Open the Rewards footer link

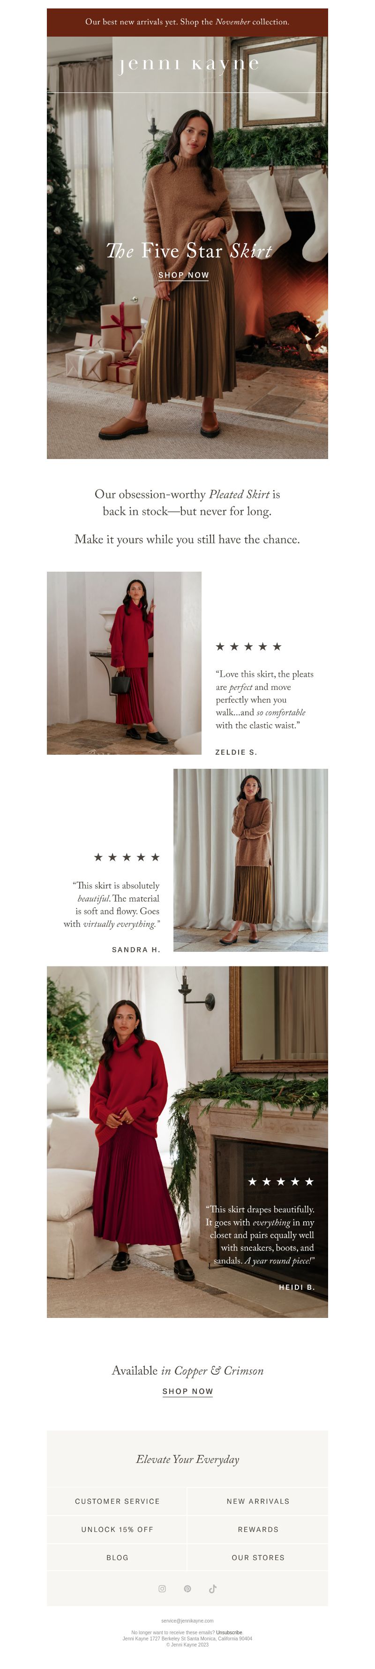pyautogui.click(x=258, y=1529)
